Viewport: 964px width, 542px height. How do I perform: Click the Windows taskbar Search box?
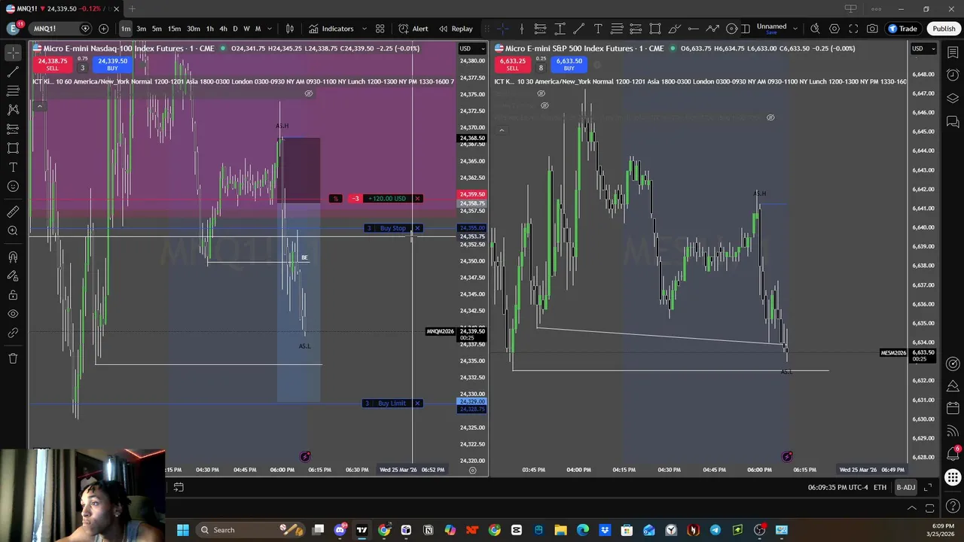[x=249, y=530]
